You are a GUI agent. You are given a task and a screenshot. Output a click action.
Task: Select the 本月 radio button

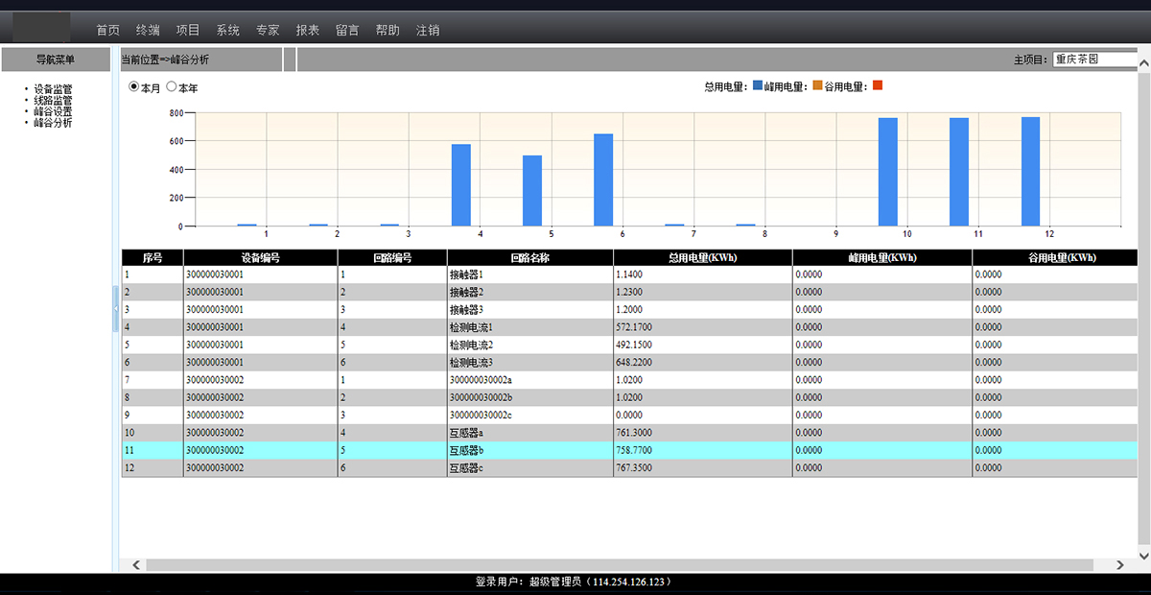[134, 86]
